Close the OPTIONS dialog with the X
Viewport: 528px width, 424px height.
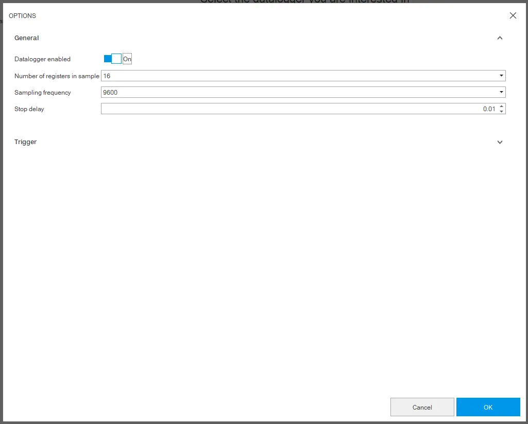pos(513,15)
